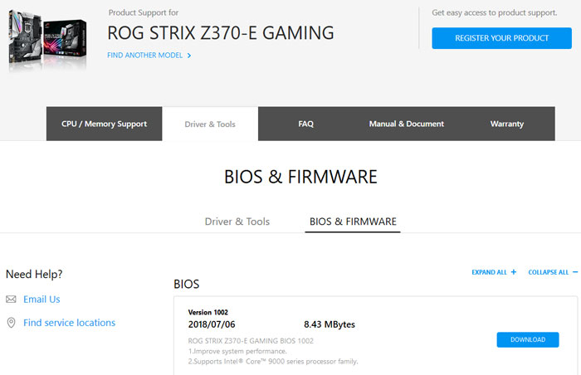Click the envelope icon beside Email Us
581x375 pixels.
tap(11, 299)
